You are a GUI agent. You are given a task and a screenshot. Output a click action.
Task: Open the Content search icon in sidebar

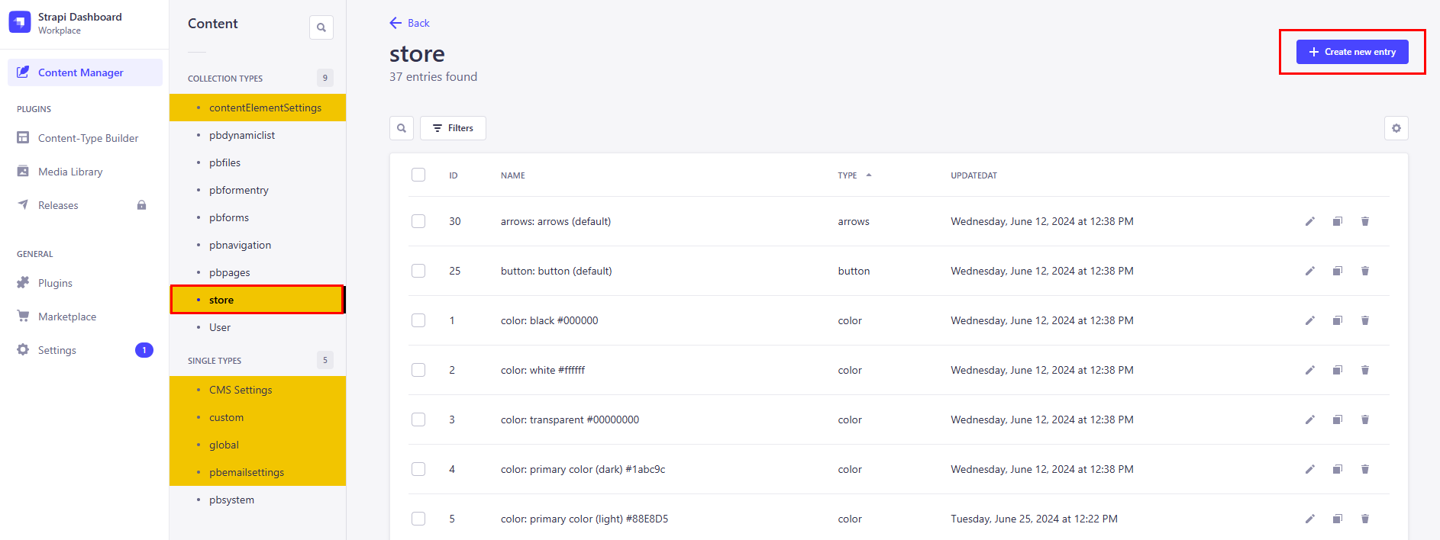point(321,27)
